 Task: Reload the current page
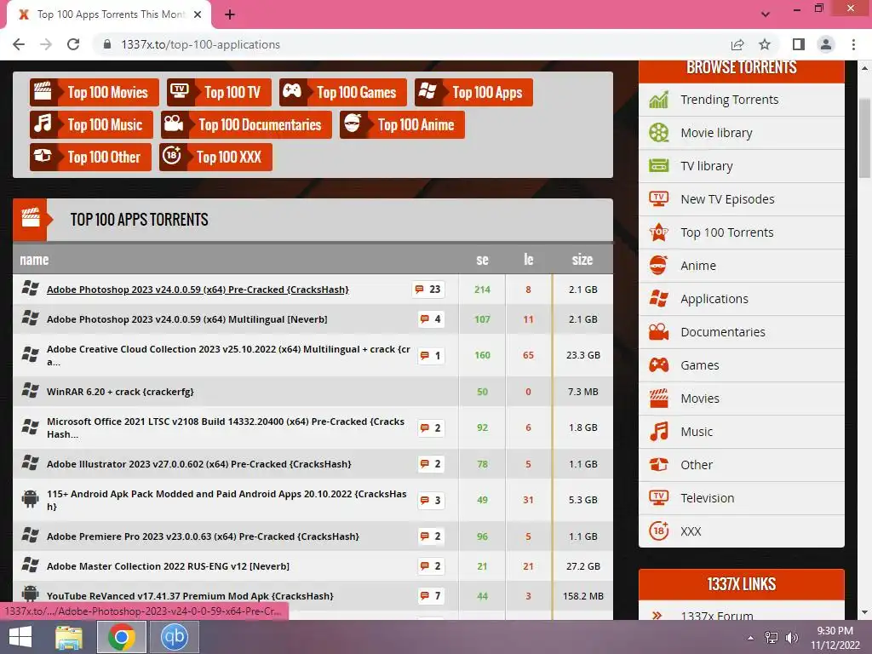point(73,44)
